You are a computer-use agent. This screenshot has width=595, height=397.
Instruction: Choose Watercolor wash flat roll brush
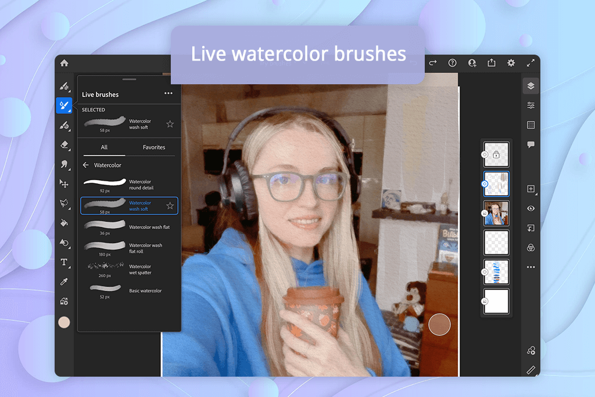point(129,248)
